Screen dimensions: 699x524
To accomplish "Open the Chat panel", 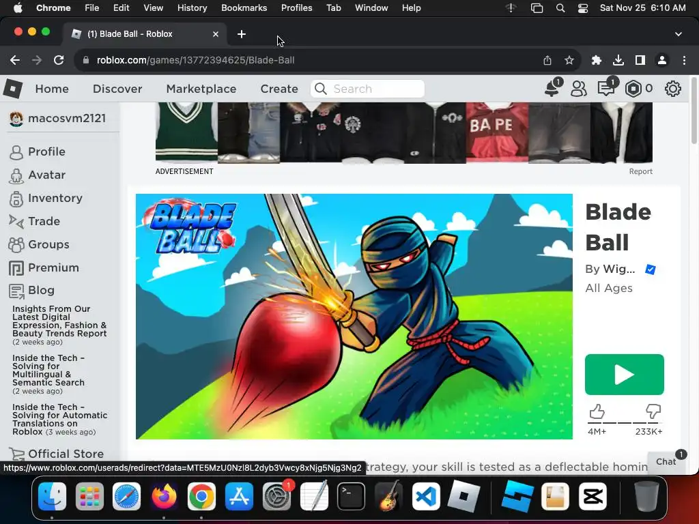I will click(666, 462).
